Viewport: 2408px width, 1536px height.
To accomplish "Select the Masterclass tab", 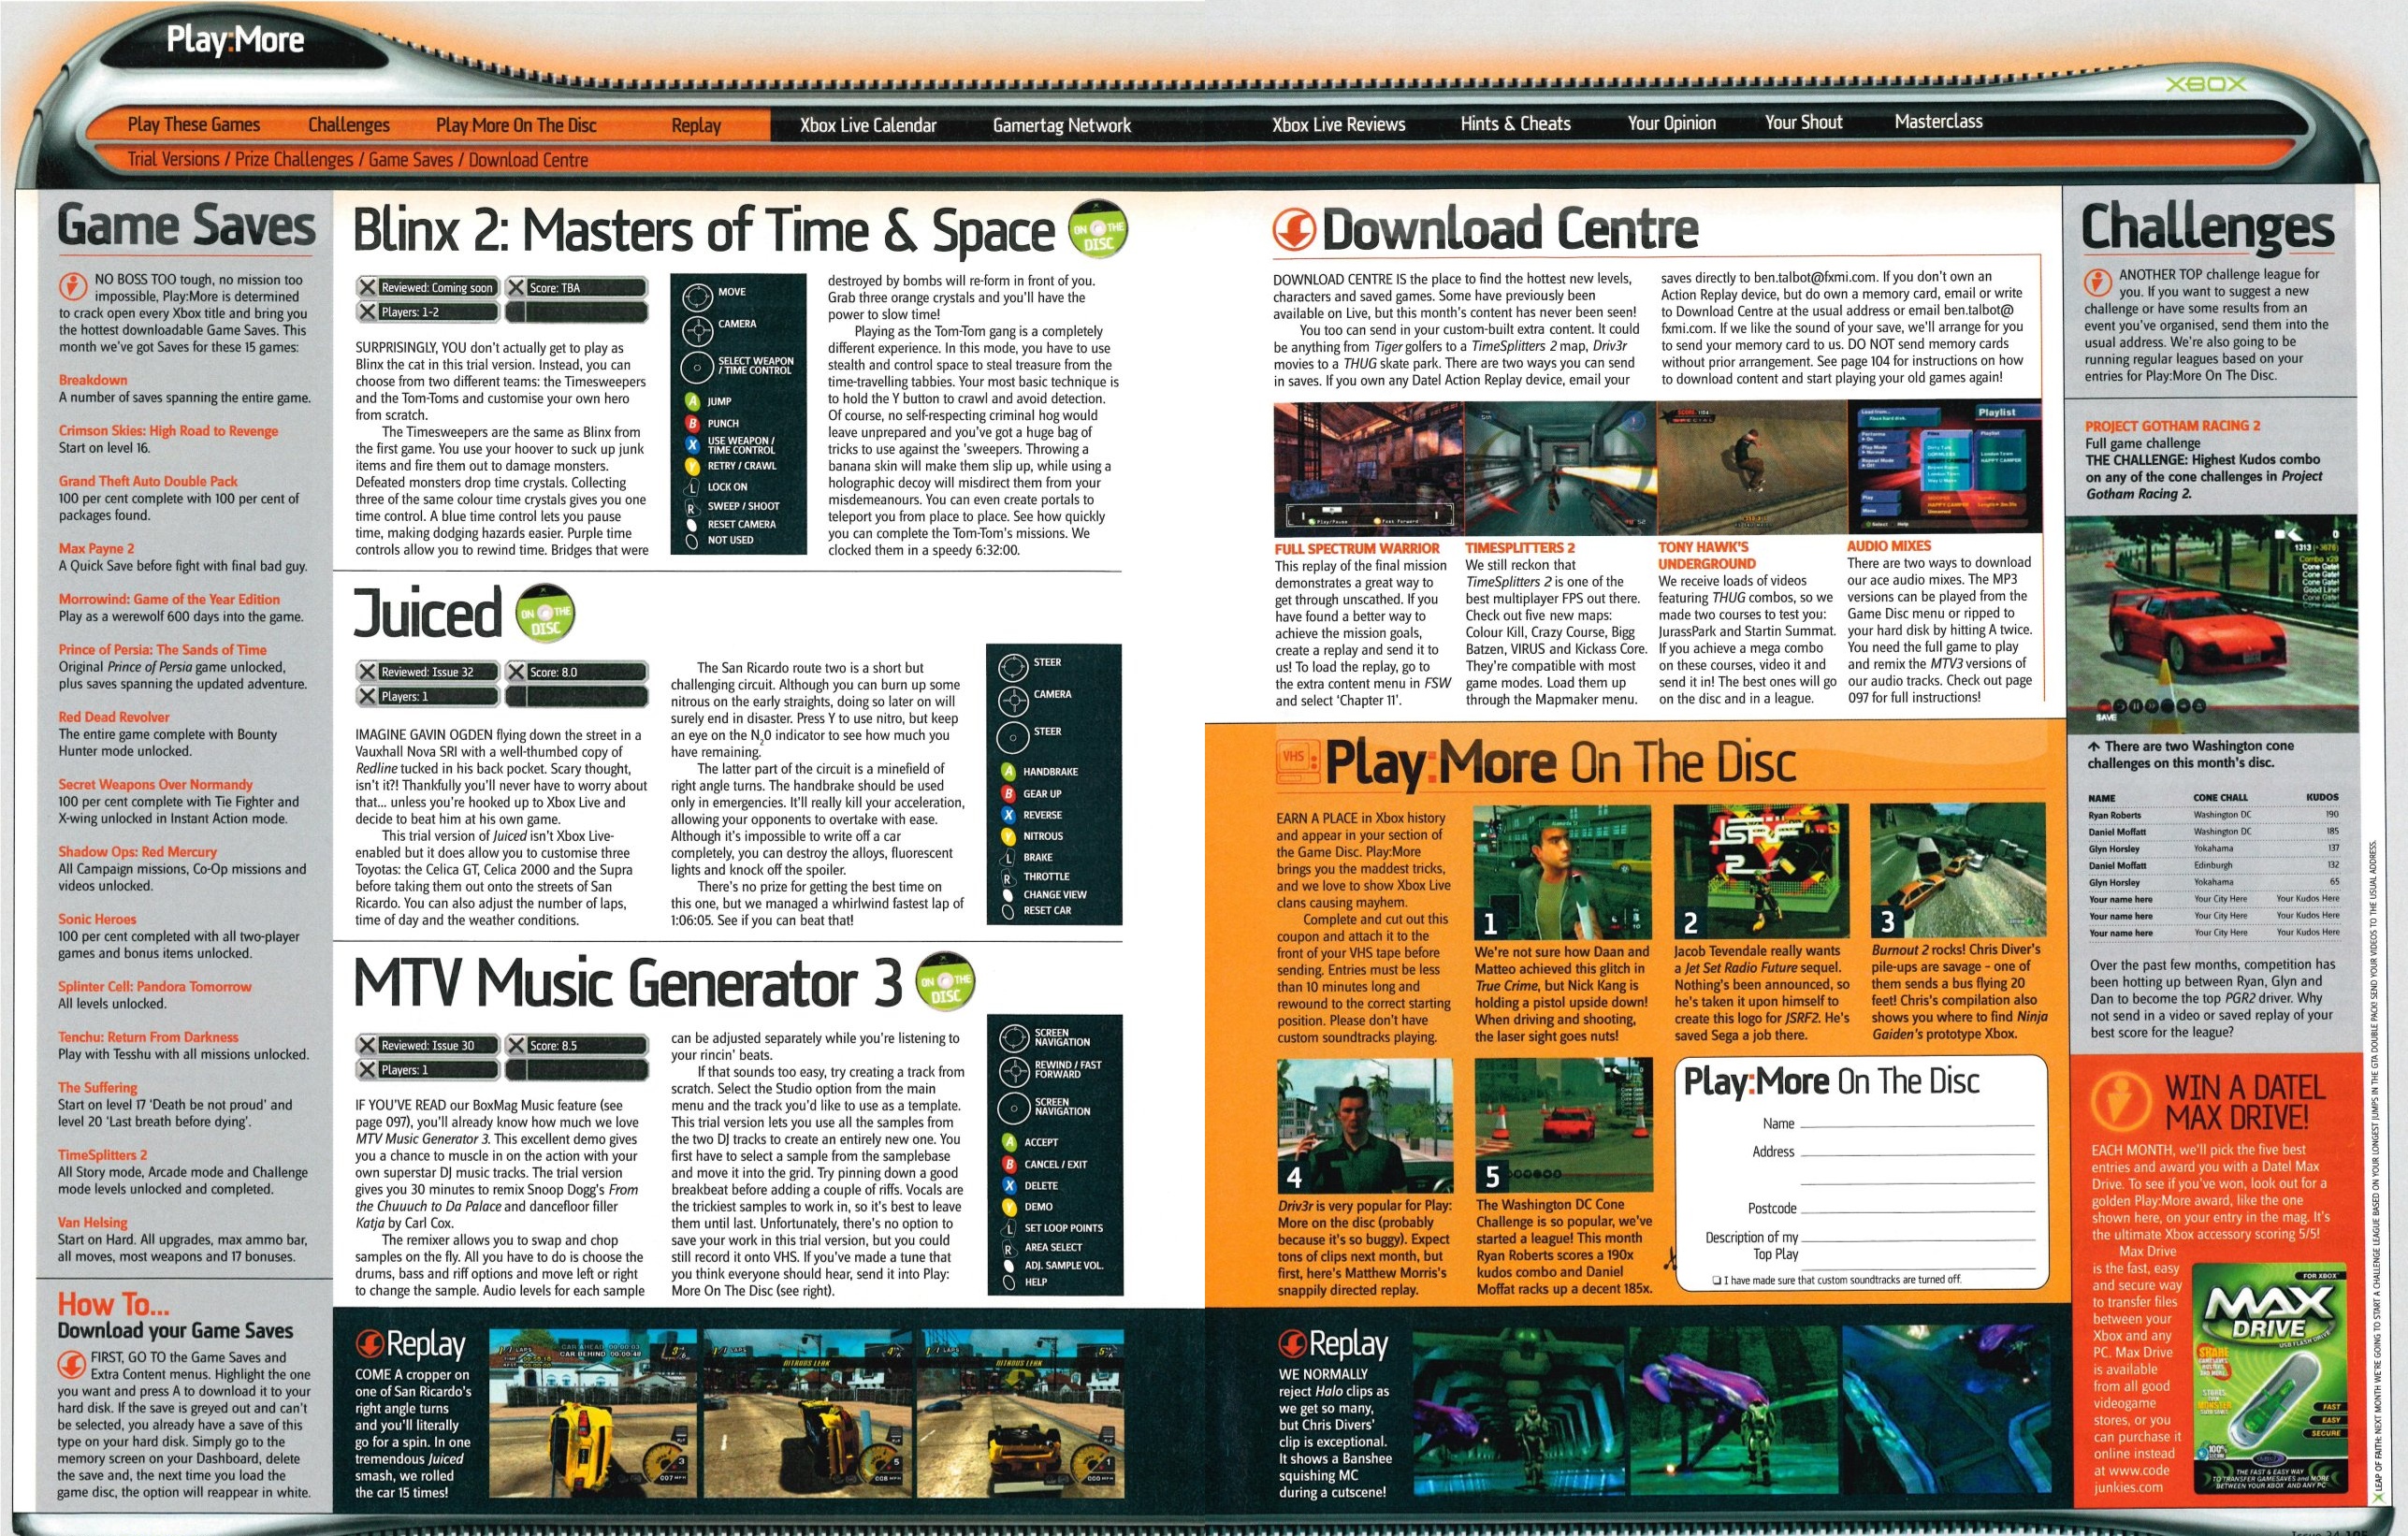I will (x=1938, y=121).
